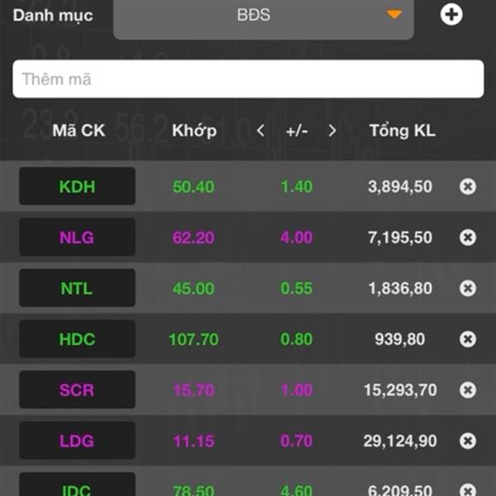Tap the LDG ticker button
The height and width of the screenshot is (496, 496).
coord(77,441)
